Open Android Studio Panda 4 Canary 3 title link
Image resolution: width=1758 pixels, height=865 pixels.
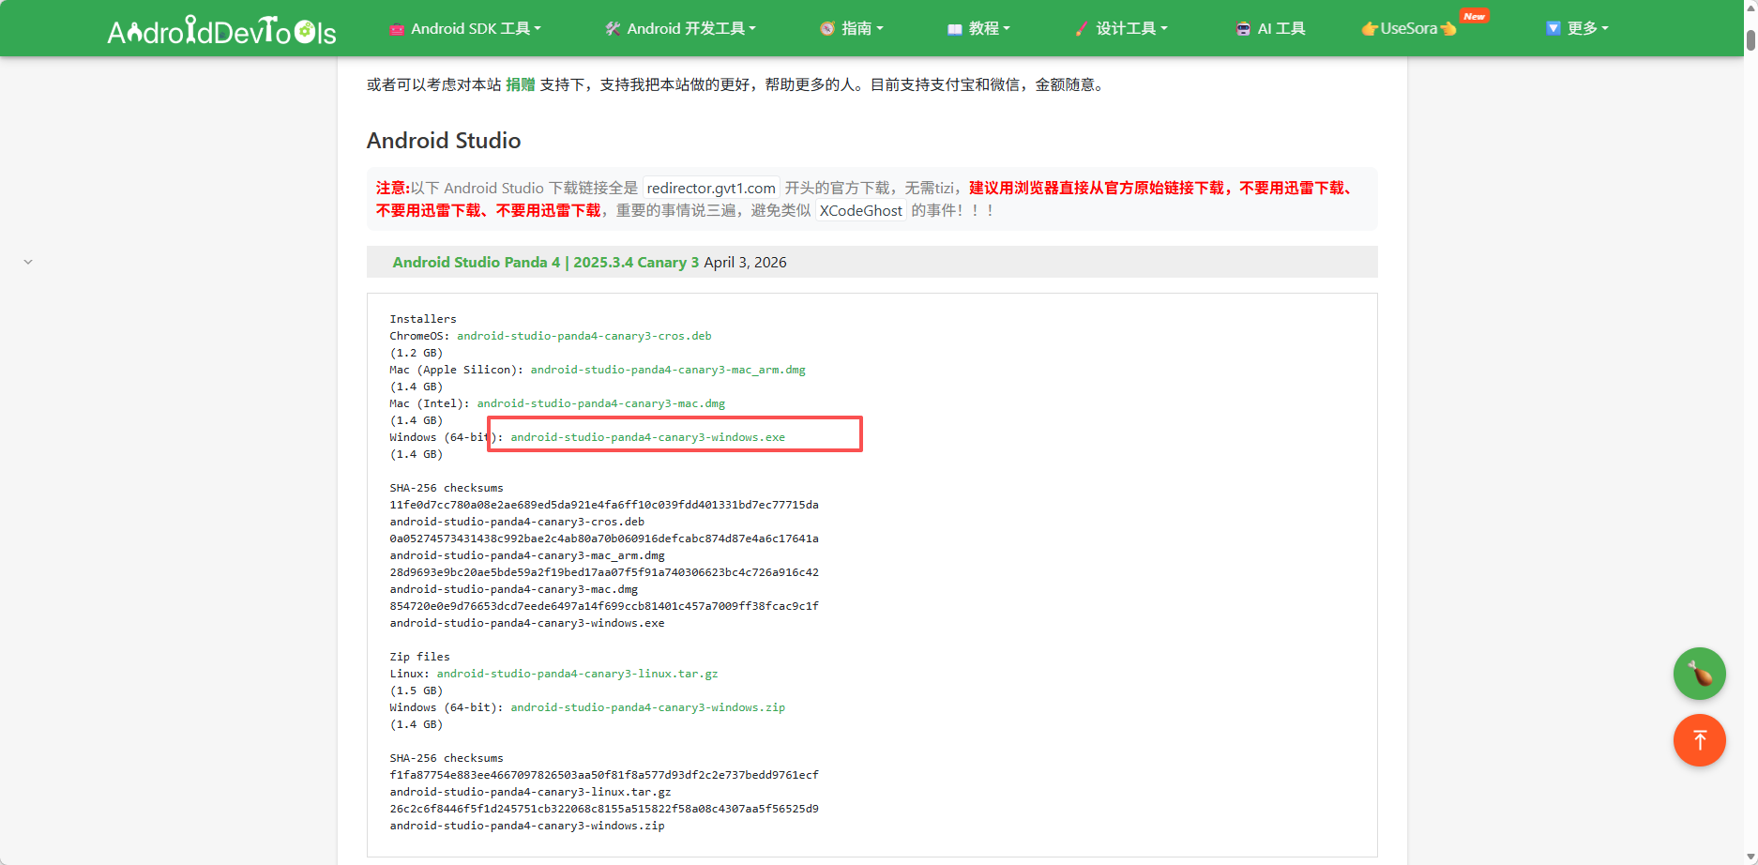(546, 263)
